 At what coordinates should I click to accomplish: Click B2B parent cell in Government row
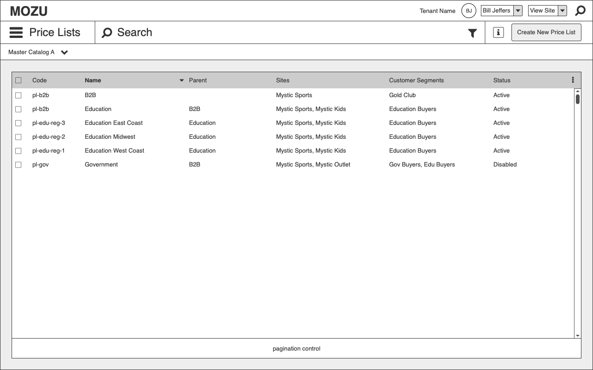coord(195,165)
